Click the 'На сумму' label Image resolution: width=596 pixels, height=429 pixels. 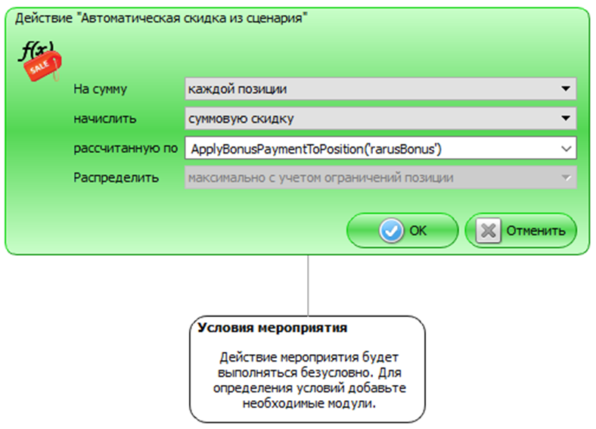point(100,89)
